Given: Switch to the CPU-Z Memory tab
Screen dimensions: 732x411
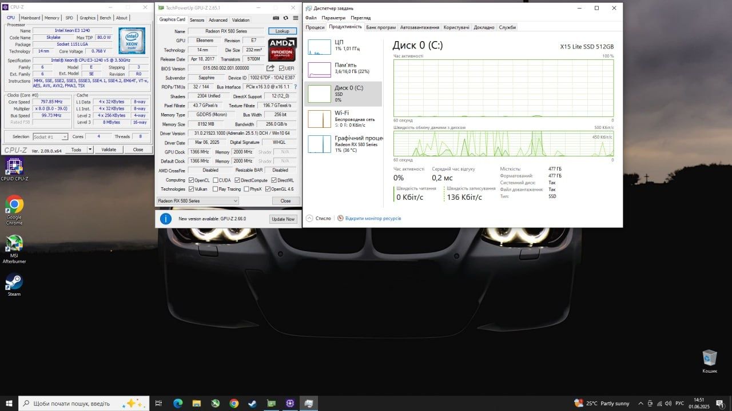Looking at the screenshot, I should (x=51, y=18).
